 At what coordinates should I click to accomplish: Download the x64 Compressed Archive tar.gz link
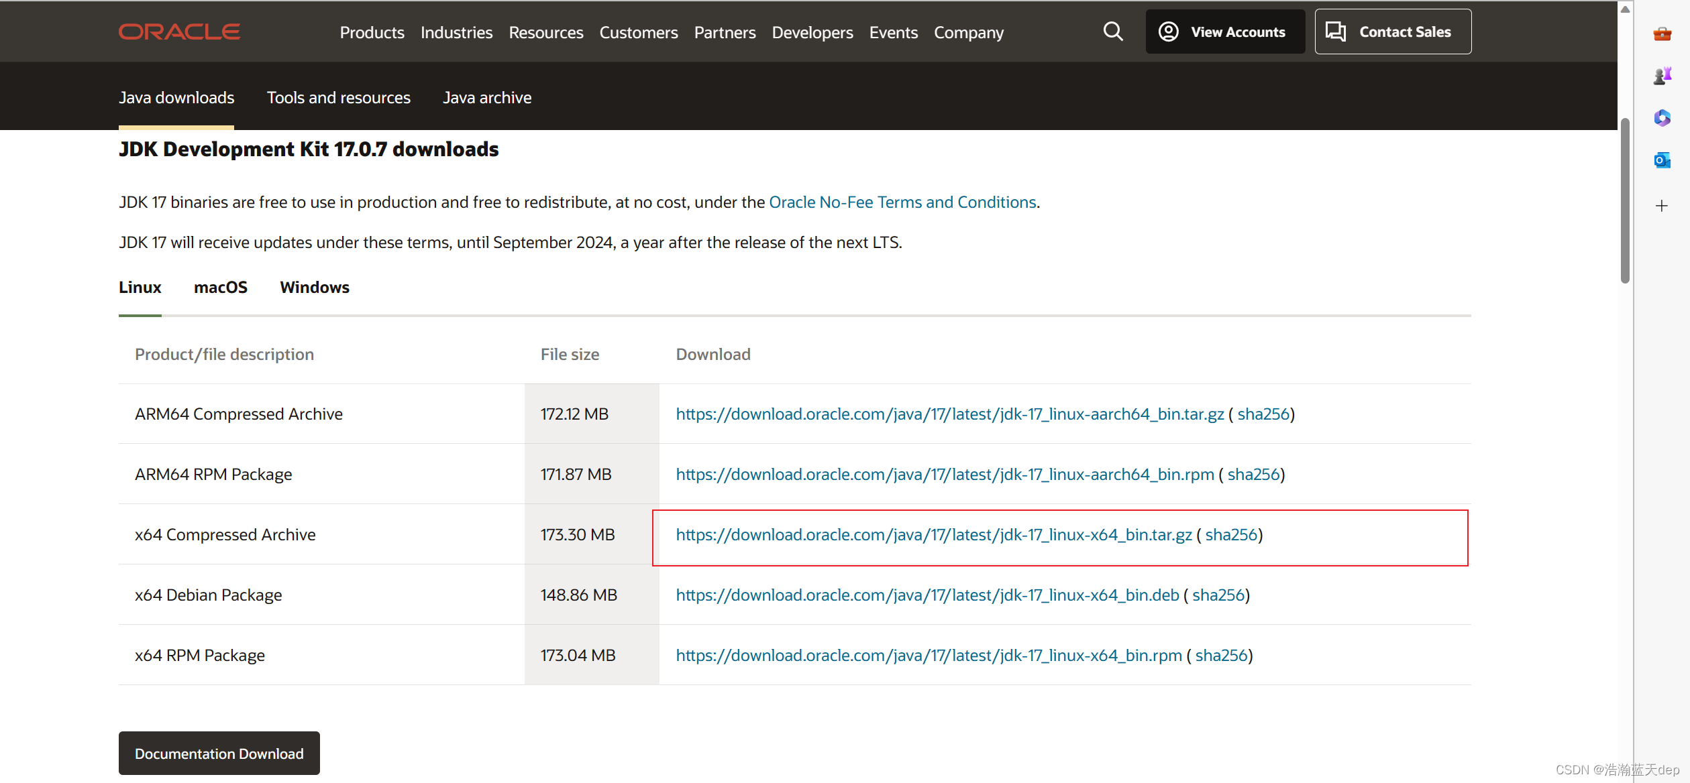pyautogui.click(x=933, y=535)
